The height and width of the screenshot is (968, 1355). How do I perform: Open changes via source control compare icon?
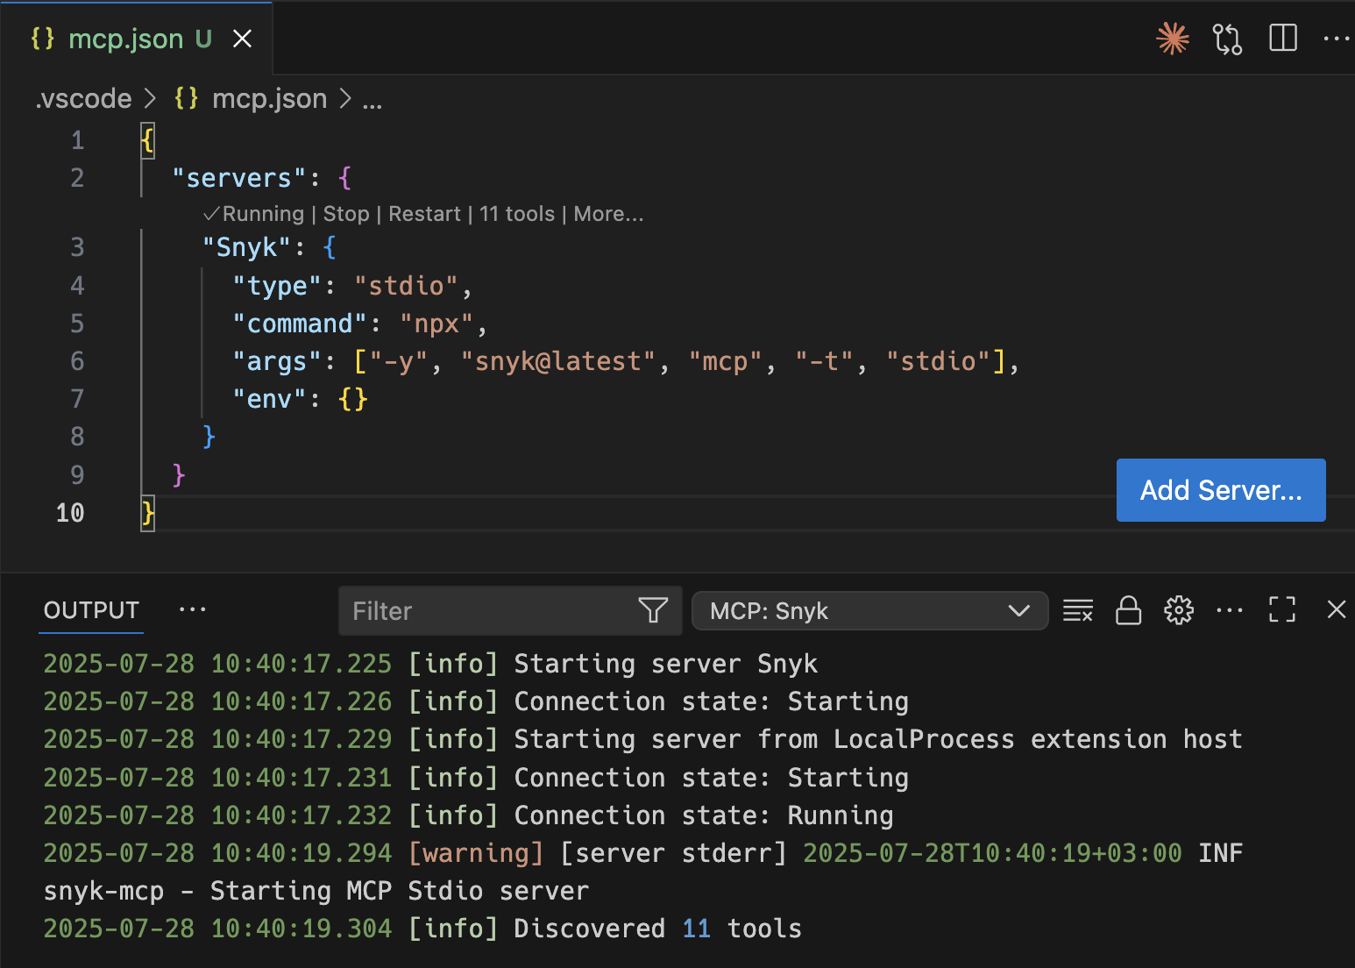coord(1227,39)
